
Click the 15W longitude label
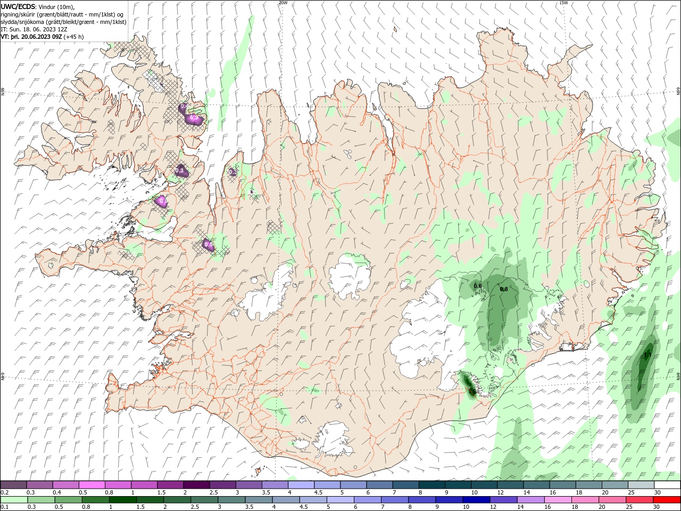[563, 3]
